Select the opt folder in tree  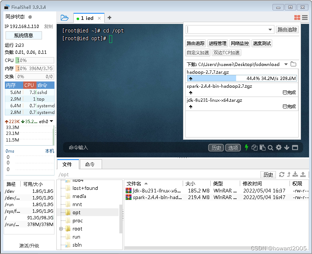pyautogui.click(x=76, y=213)
